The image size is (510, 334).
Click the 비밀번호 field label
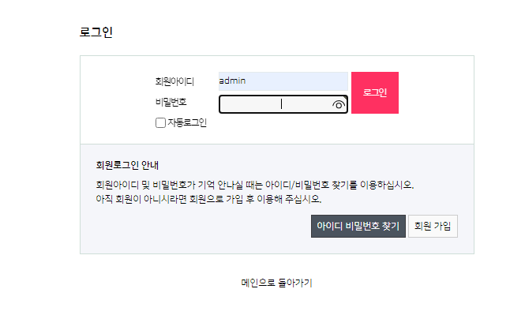tap(171, 102)
